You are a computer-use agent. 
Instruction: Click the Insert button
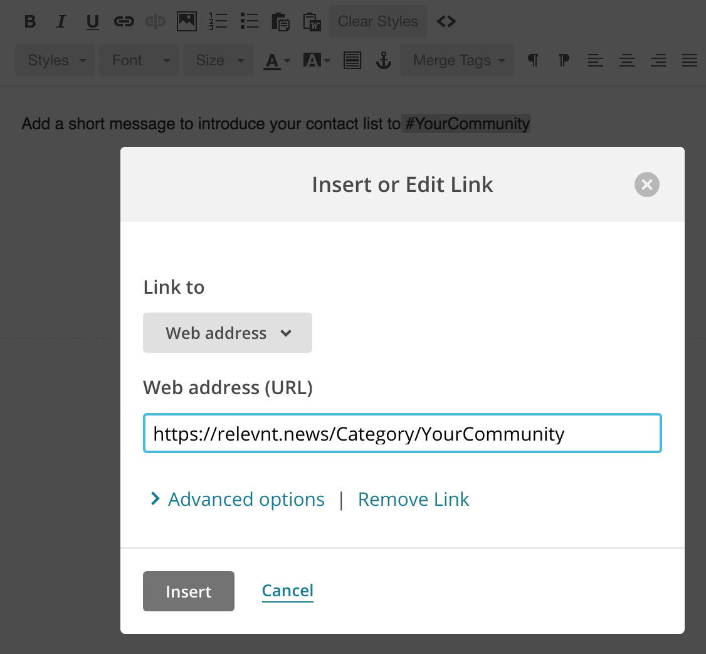coord(189,591)
